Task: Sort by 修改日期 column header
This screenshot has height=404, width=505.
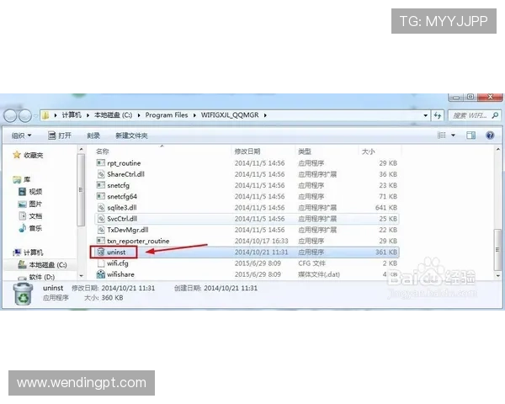Action: click(x=247, y=151)
